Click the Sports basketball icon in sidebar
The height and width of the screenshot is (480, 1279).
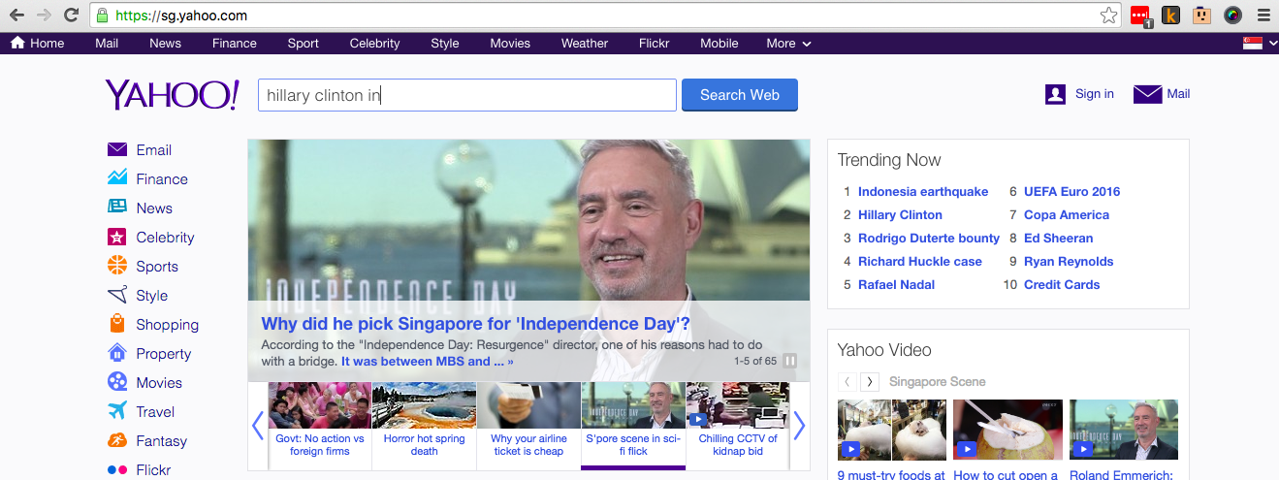(x=117, y=266)
